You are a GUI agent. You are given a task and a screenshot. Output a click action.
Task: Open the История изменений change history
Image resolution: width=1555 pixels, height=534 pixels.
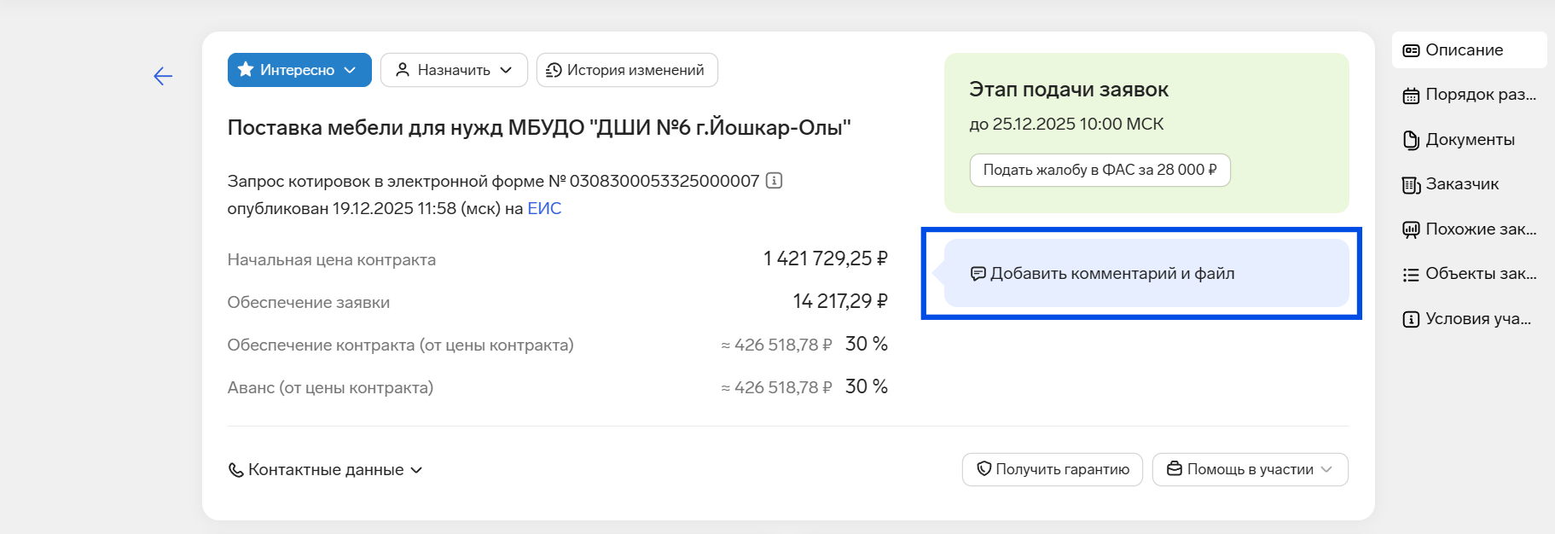[627, 70]
